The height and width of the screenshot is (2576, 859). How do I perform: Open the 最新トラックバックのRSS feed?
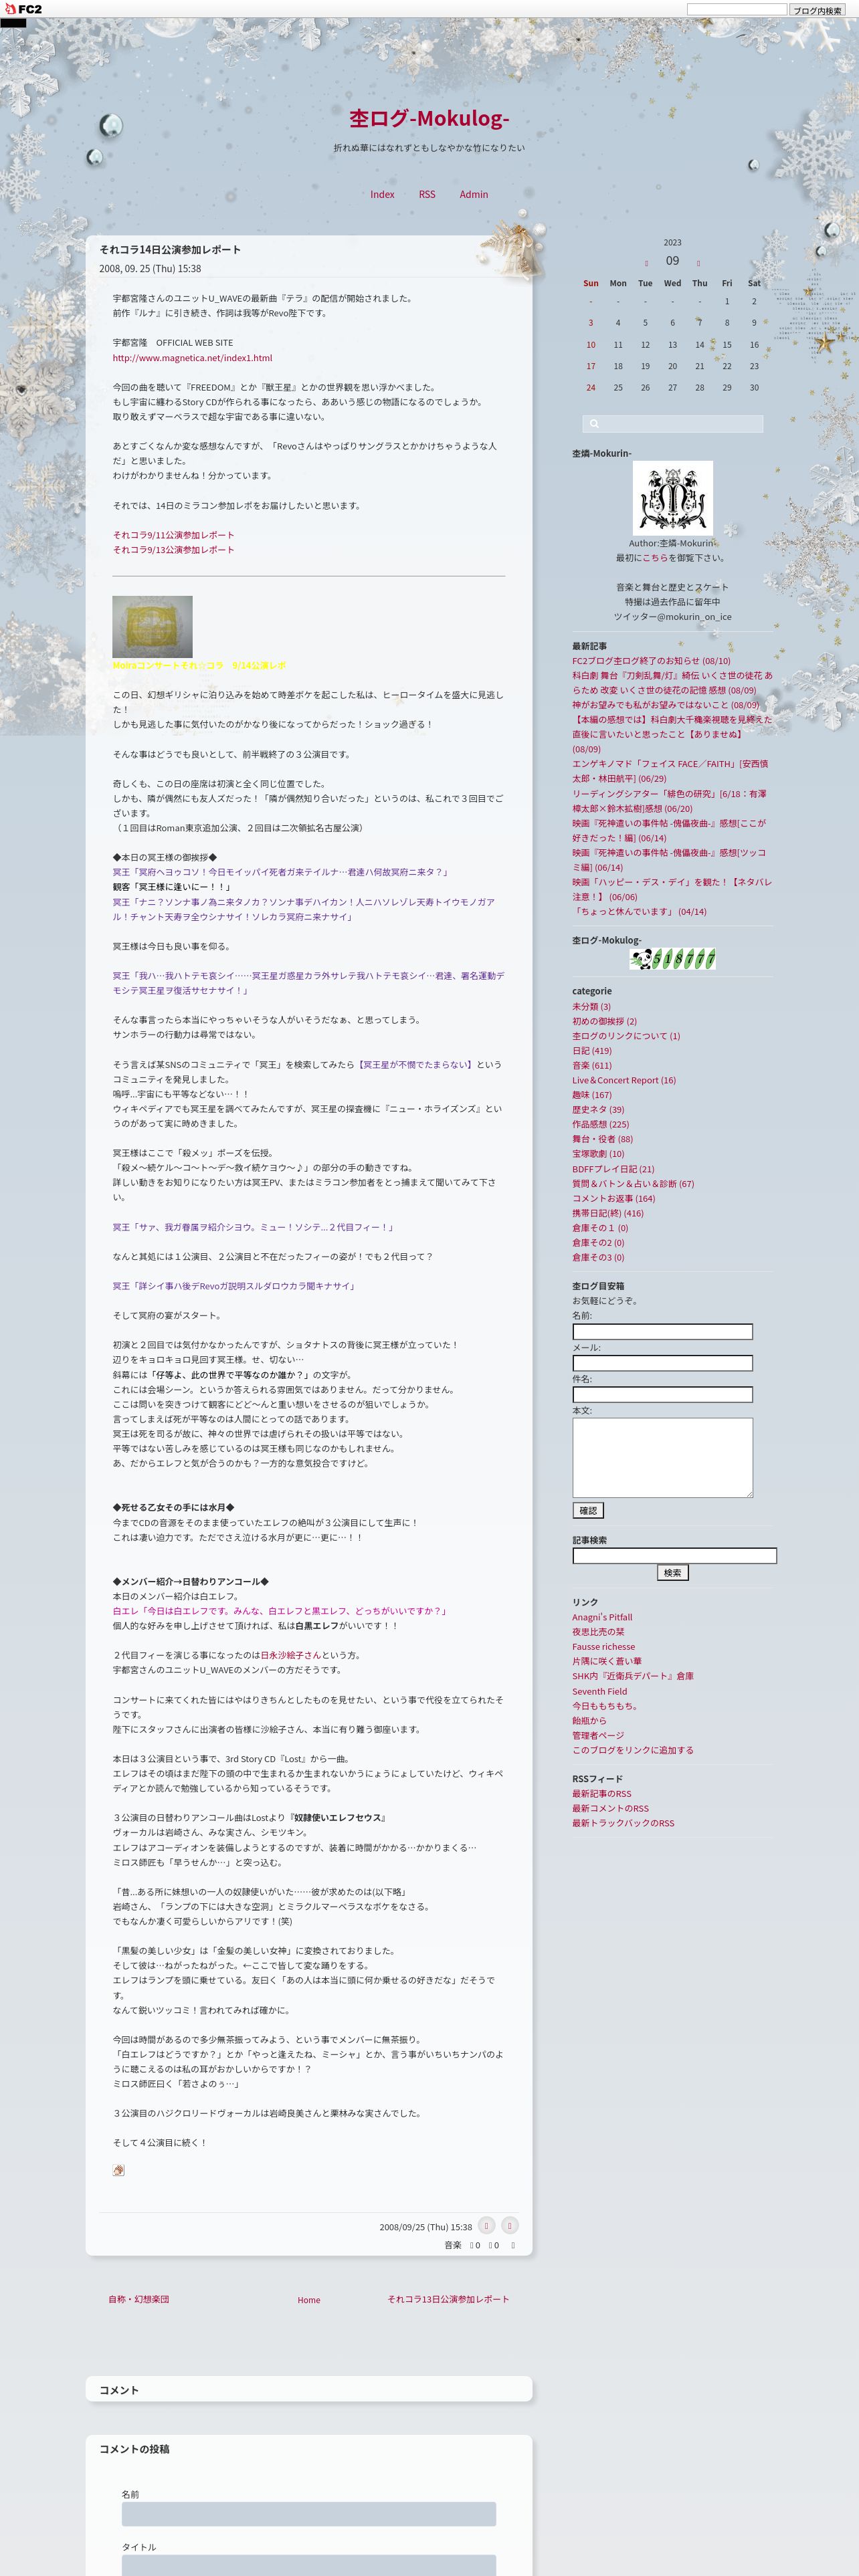click(x=623, y=1823)
